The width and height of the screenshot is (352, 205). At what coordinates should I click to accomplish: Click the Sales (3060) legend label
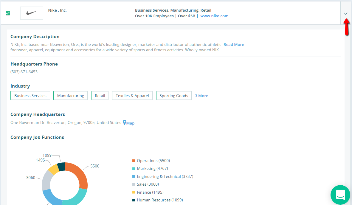[x=148, y=184]
